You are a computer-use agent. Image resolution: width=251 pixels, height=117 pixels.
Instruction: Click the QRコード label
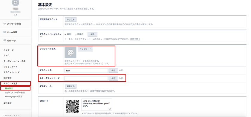(x=44, y=101)
